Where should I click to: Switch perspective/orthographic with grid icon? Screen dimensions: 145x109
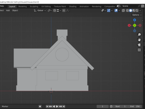coord(139,50)
